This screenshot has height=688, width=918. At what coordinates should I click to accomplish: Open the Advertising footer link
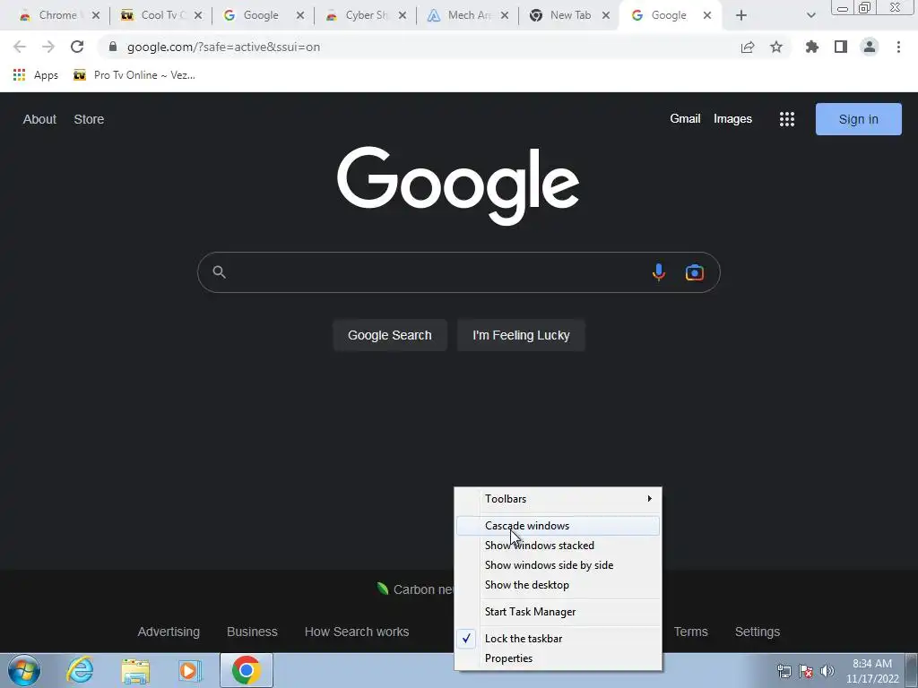[169, 632]
